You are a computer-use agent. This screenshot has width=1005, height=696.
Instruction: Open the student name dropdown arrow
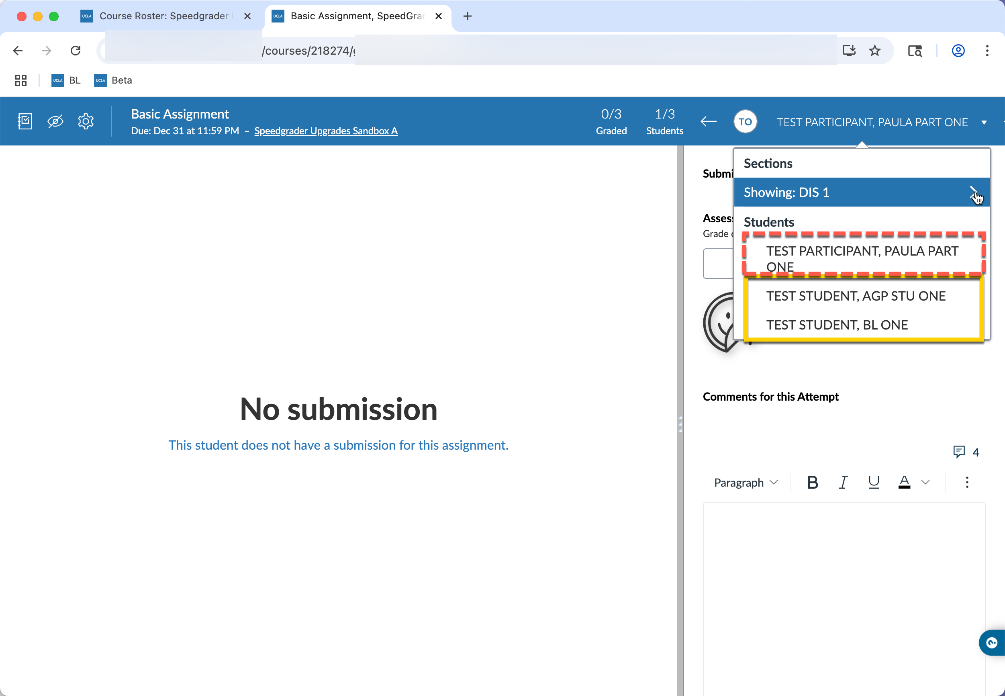[985, 122]
